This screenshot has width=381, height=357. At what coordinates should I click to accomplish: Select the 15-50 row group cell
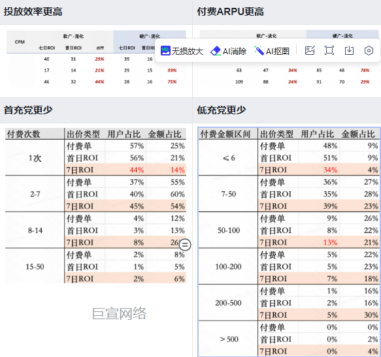(35, 266)
